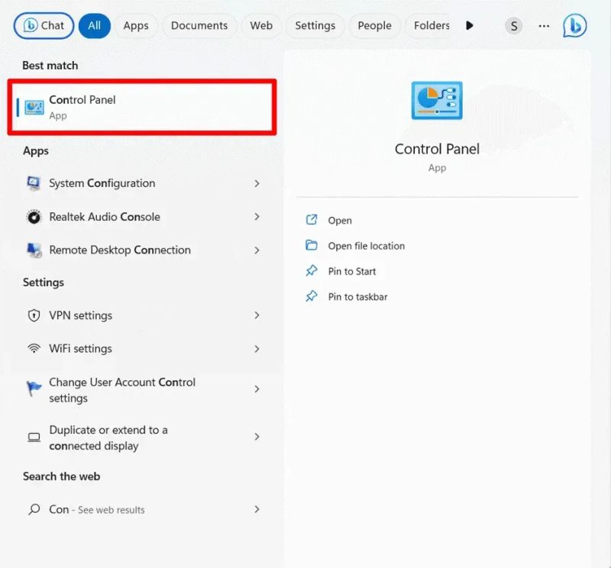611x568 pixels.
Task: Click the search web magnifier beside Con
Action: point(34,509)
